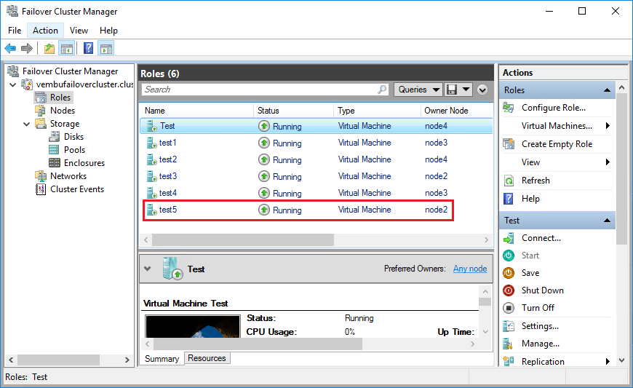Select Nodes in the console tree
The image size is (633, 388).
click(x=63, y=111)
